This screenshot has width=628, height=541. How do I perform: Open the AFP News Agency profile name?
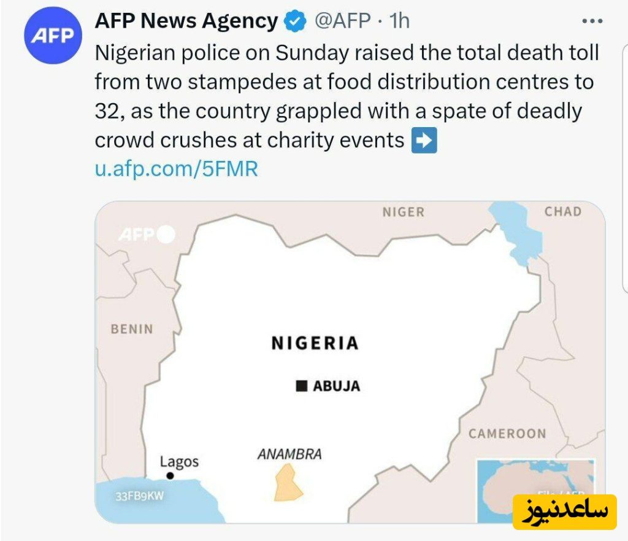click(186, 21)
